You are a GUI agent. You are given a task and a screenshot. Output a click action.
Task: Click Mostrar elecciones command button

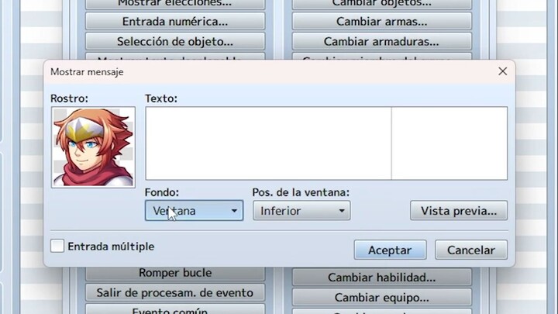tap(175, 4)
